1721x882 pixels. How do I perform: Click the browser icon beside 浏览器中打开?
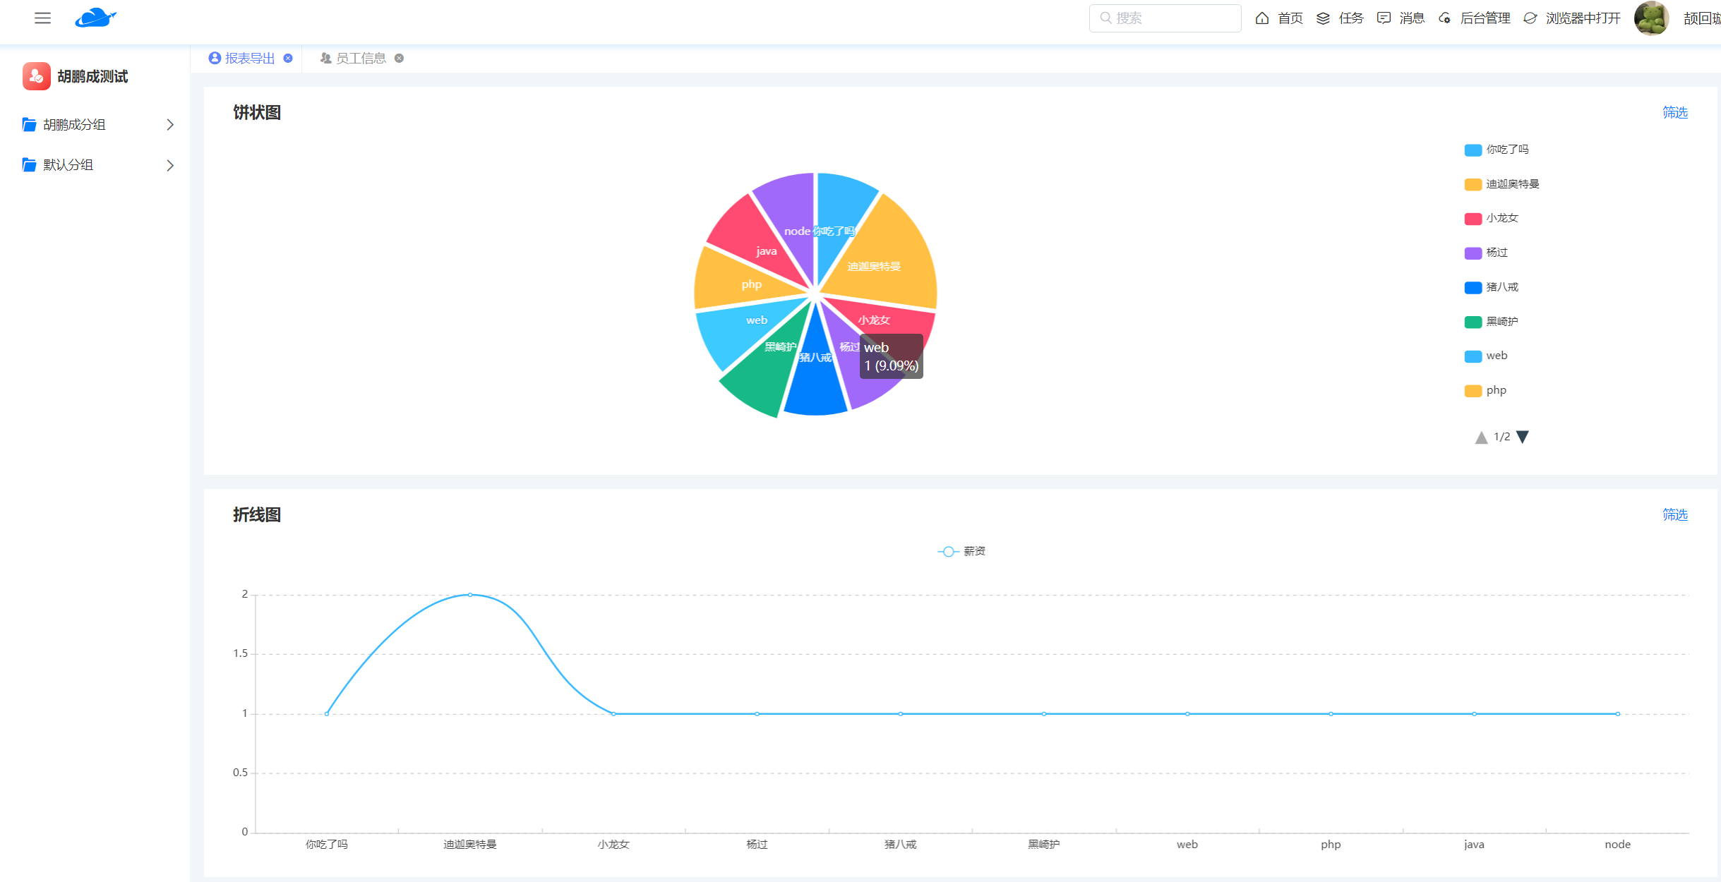[1530, 18]
